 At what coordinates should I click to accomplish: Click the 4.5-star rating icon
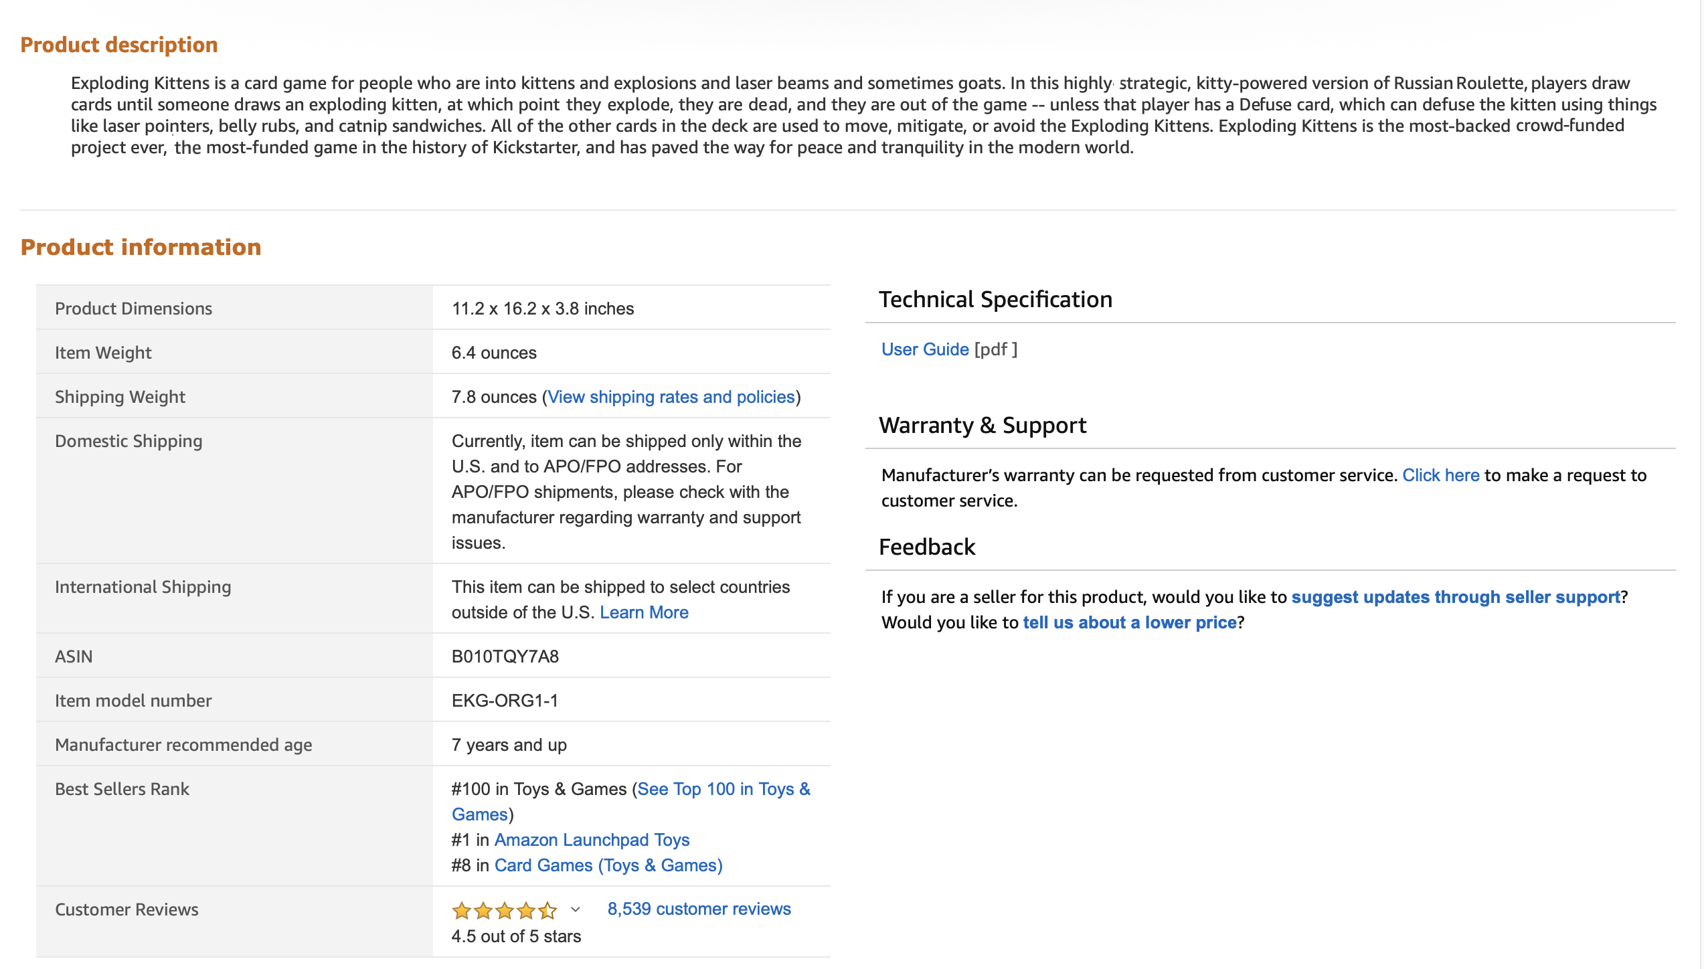(x=504, y=910)
